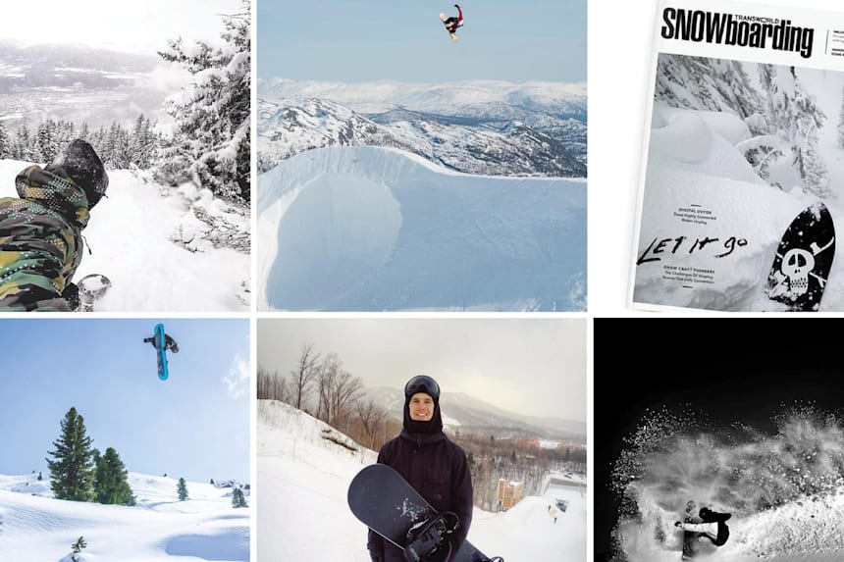This screenshot has width=844, height=562.
Task: Click the airborne rider above the halfpipe
Action: tap(452, 22)
